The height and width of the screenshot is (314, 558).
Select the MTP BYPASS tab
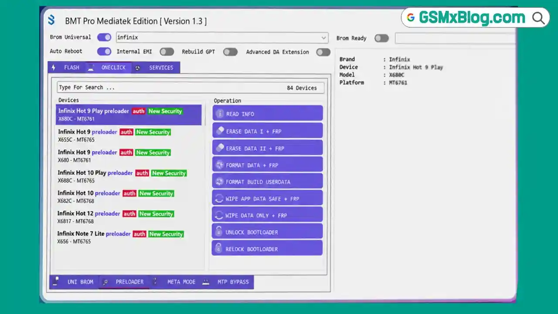pos(227,282)
